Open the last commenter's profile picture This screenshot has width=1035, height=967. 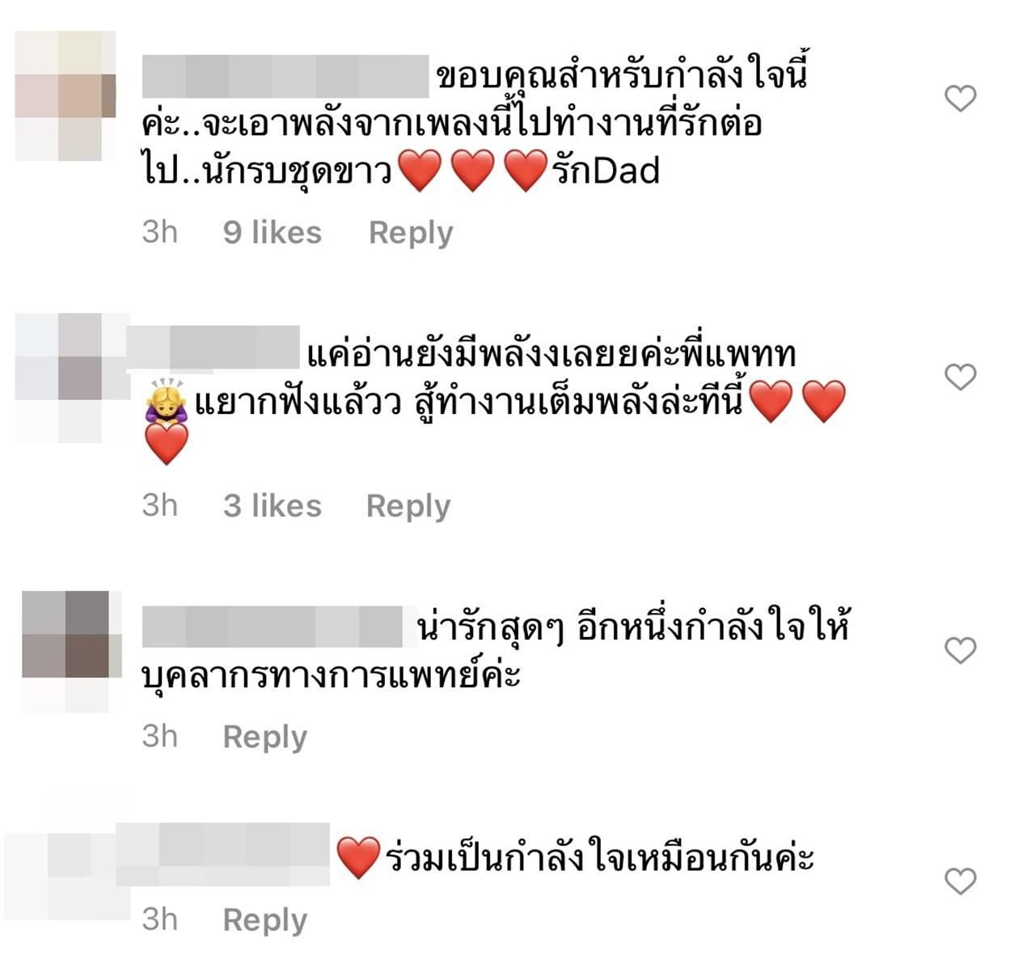click(x=66, y=859)
